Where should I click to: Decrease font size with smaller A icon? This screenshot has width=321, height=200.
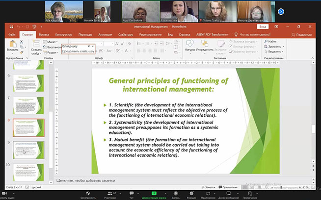click(122, 44)
